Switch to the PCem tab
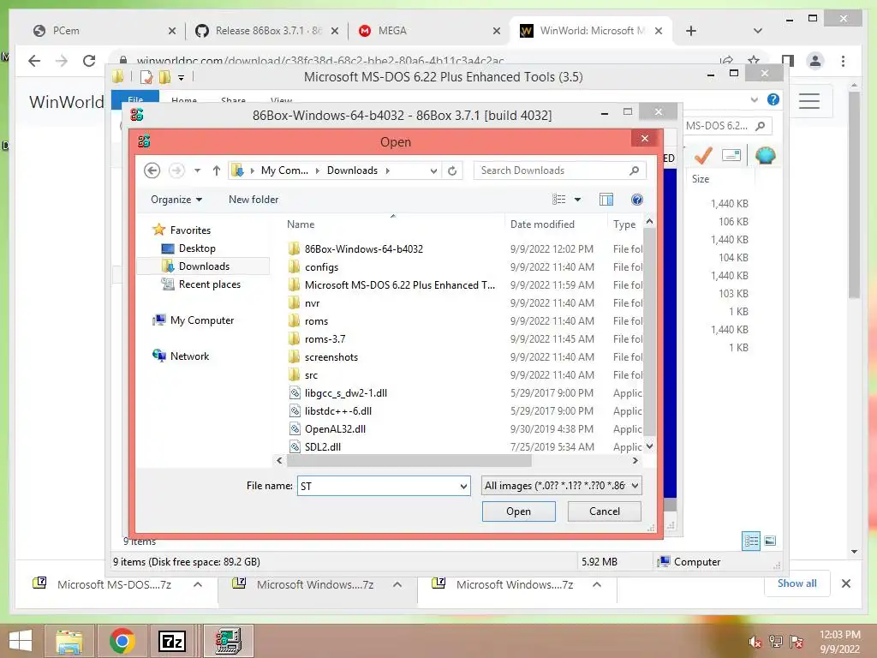This screenshot has height=658, width=877. pyautogui.click(x=104, y=31)
